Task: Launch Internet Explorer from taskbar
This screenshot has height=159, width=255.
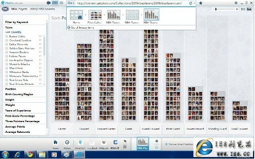Action: tap(17, 155)
